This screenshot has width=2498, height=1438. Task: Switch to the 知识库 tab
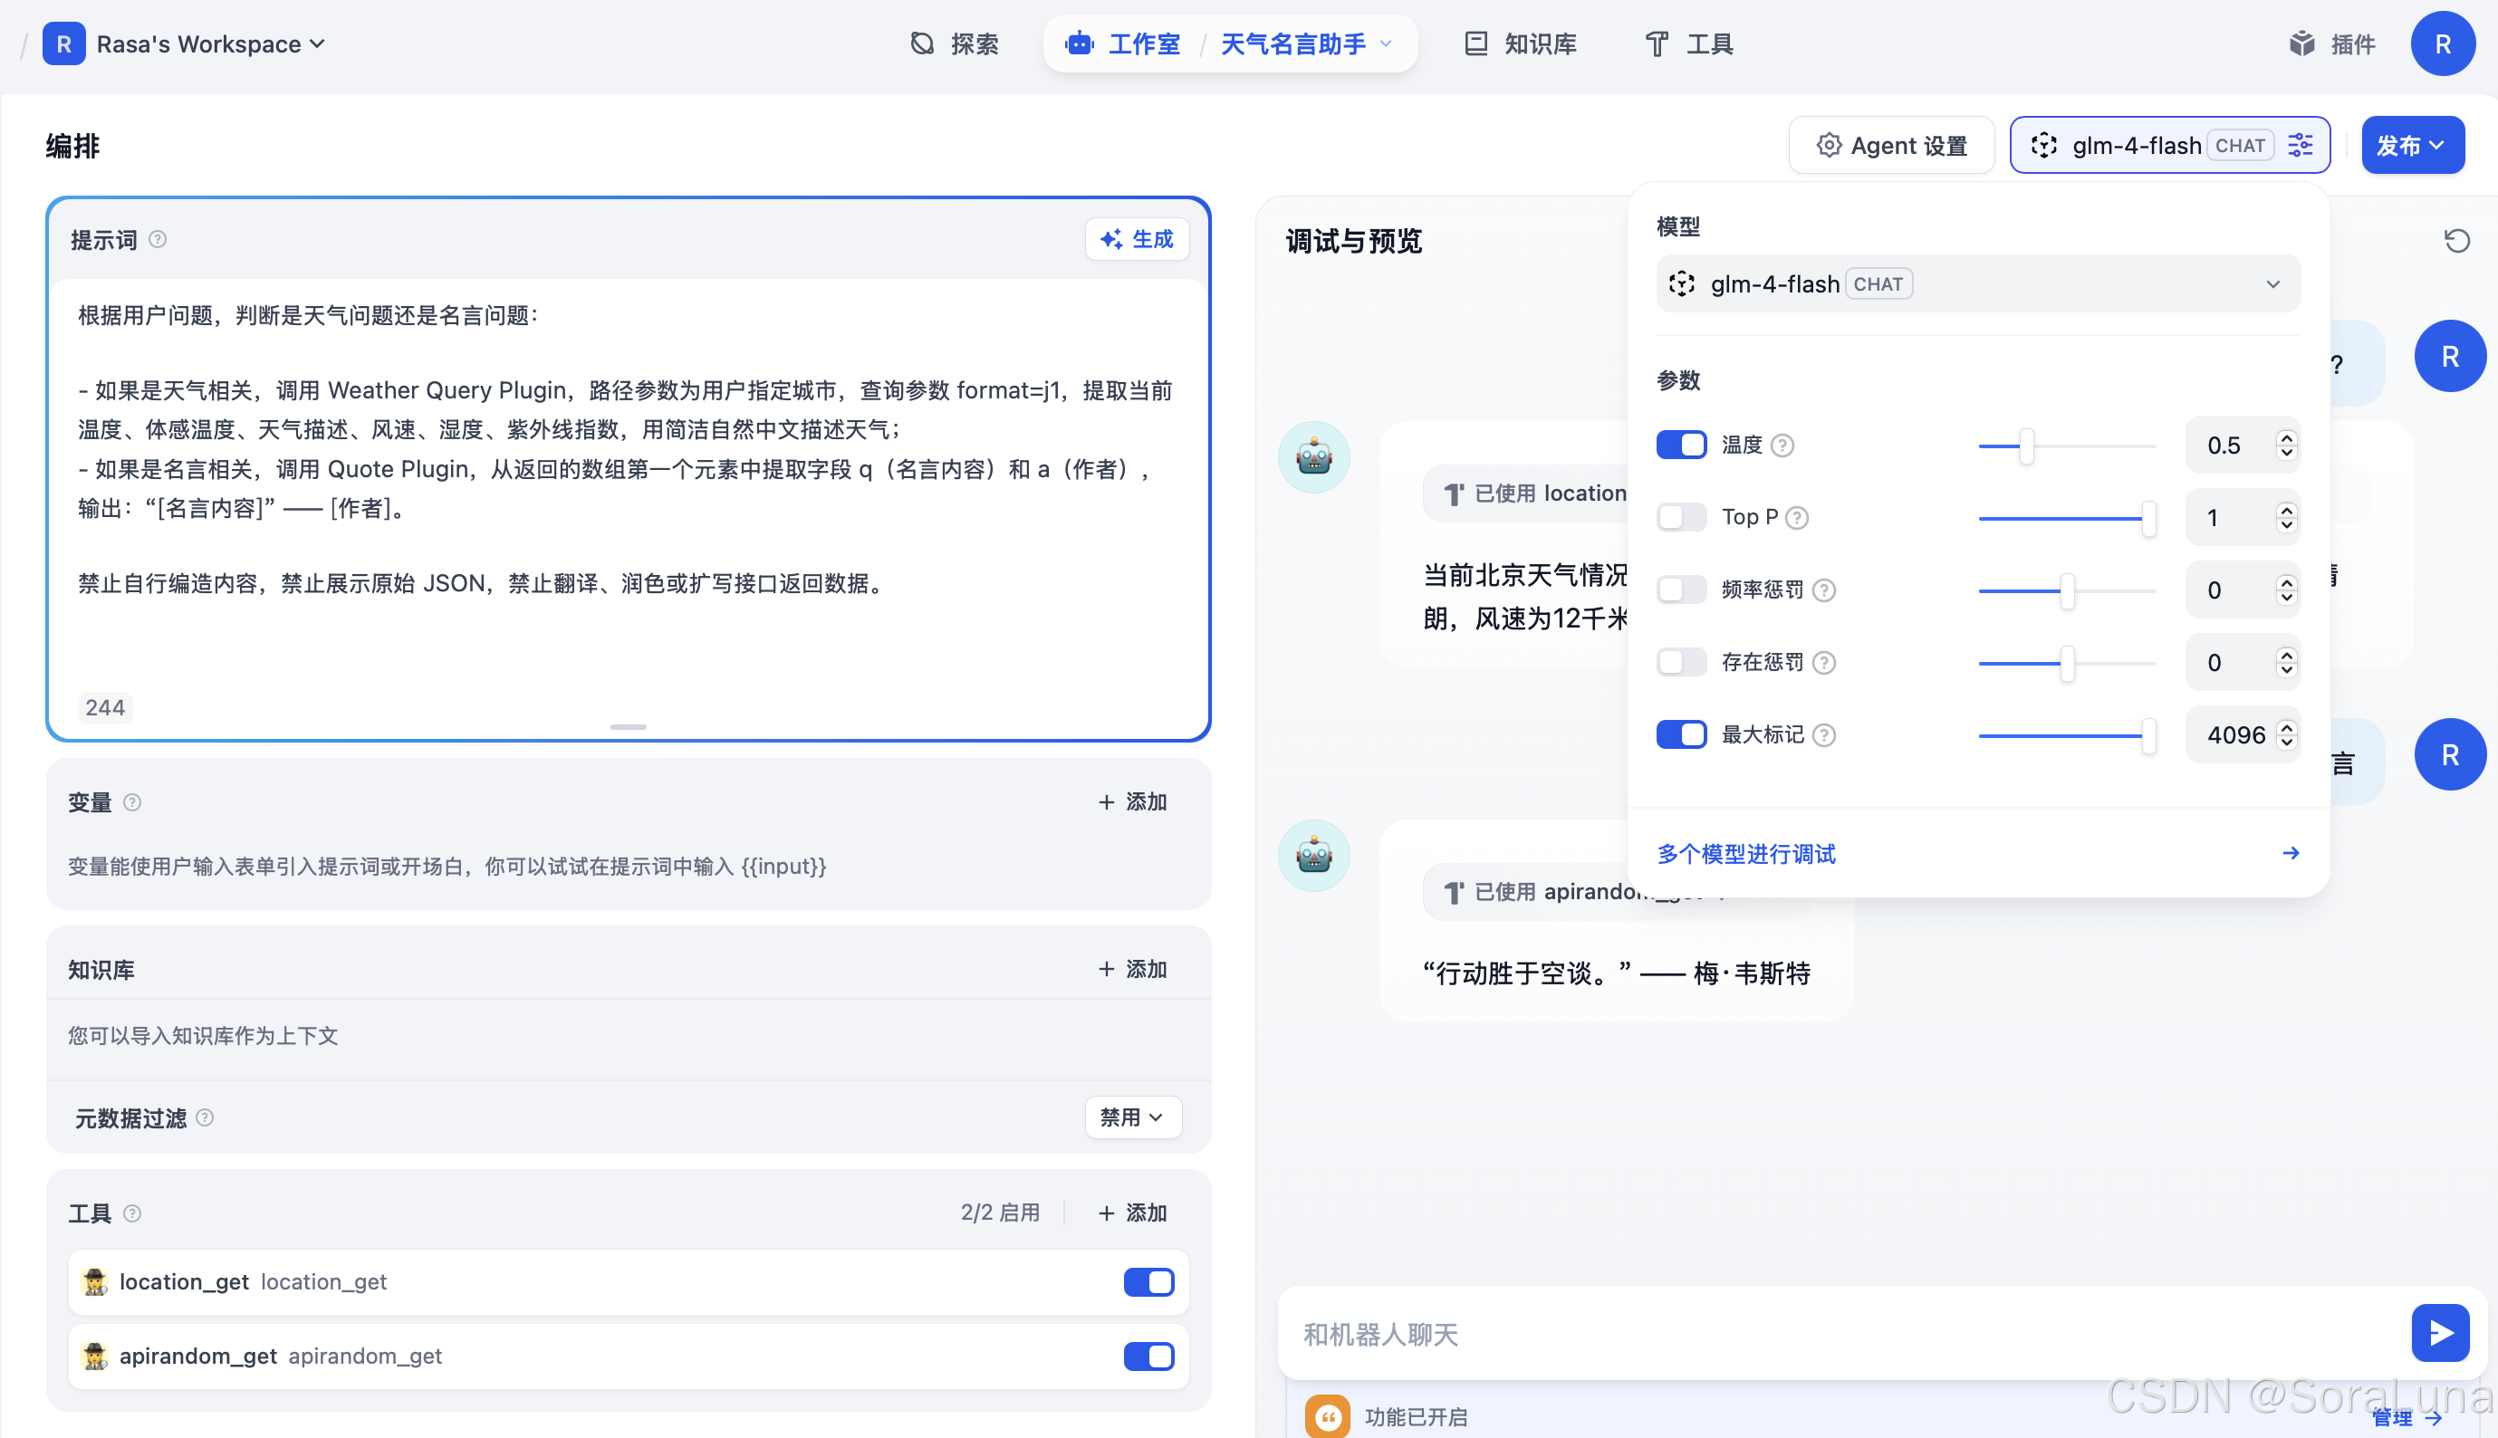click(1520, 43)
